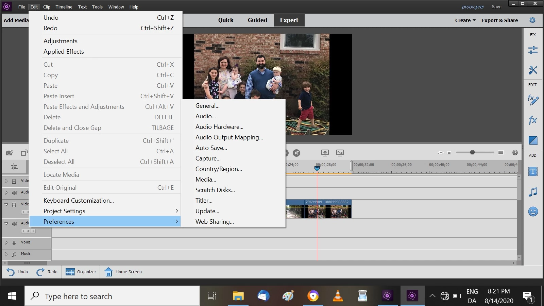Switch to Quick mode
The height and width of the screenshot is (306, 544).
226,20
